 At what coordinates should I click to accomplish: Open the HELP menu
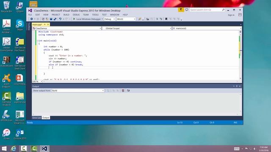click(125, 15)
